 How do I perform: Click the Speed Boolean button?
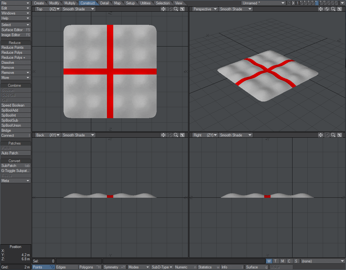click(15, 105)
